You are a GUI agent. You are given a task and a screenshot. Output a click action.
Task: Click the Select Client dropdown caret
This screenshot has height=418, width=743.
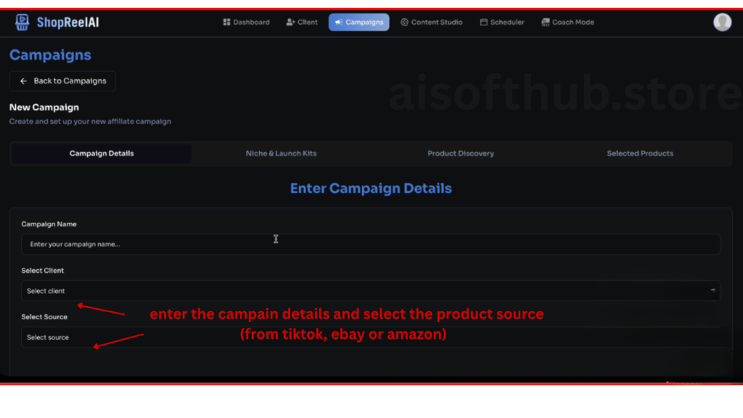pyautogui.click(x=713, y=291)
